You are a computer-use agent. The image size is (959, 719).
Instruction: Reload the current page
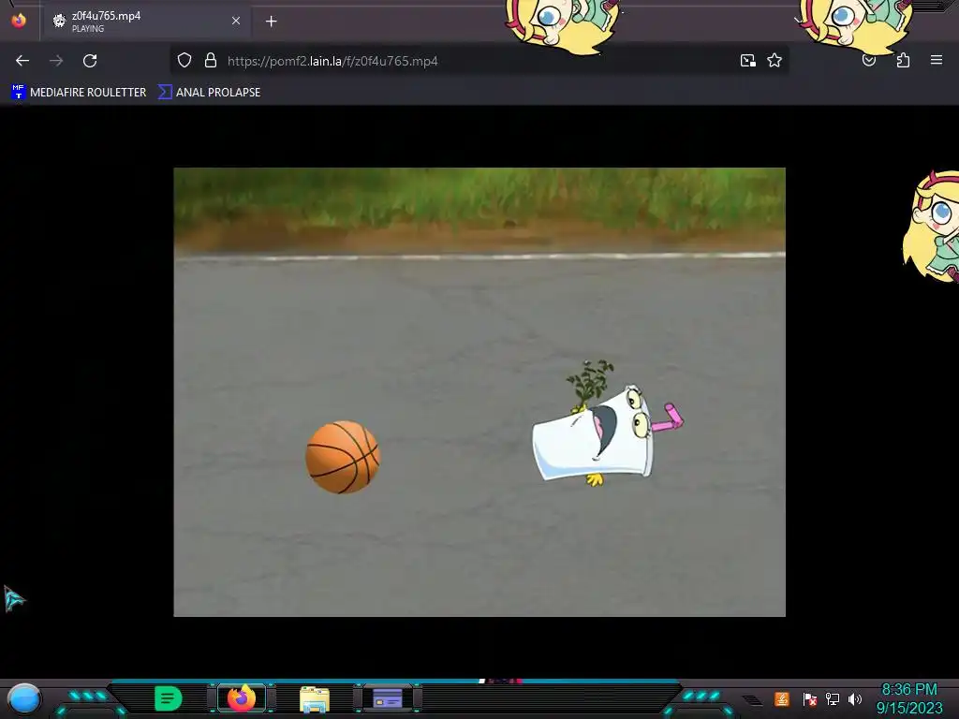(x=90, y=61)
